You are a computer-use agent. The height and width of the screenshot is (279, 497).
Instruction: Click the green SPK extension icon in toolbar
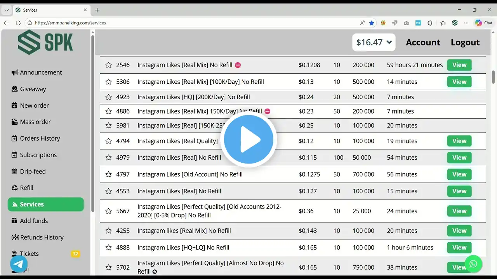tap(455, 23)
